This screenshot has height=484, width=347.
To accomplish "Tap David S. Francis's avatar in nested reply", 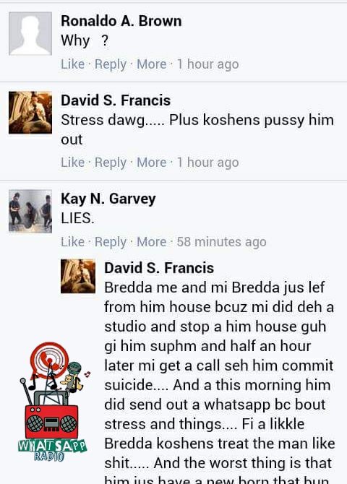I will 78,276.
